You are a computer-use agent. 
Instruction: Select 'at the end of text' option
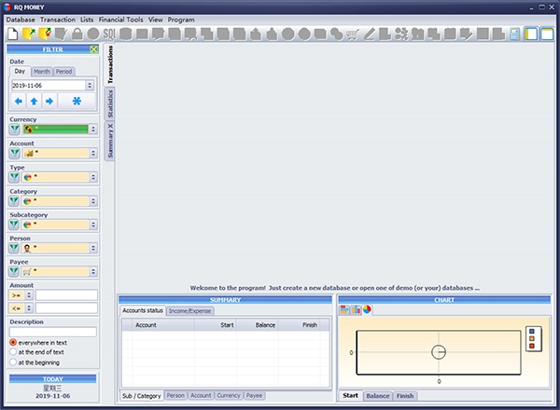[x=13, y=352]
